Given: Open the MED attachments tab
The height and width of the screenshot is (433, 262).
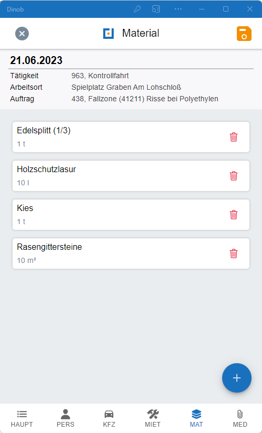Looking at the screenshot, I should (x=240, y=418).
